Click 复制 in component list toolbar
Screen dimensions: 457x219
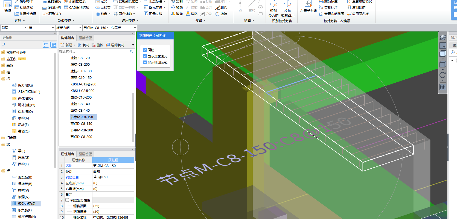(x=83, y=45)
